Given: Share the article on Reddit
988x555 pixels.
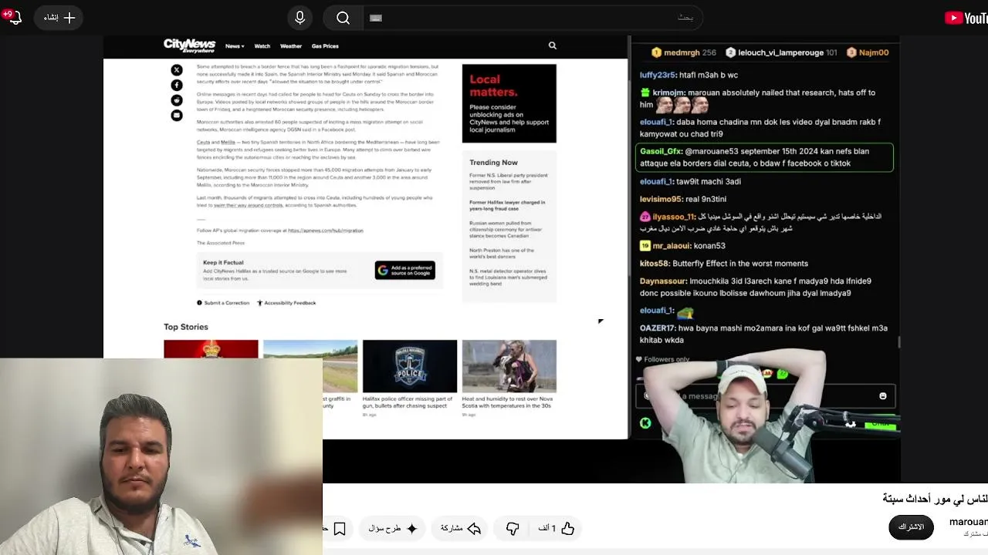Looking at the screenshot, I should click(177, 100).
